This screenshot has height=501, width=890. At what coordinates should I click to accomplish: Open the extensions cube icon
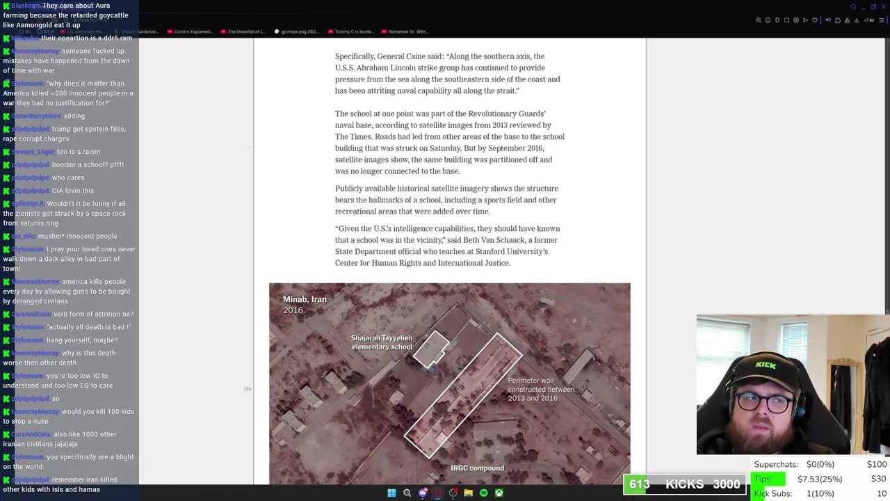click(x=838, y=20)
